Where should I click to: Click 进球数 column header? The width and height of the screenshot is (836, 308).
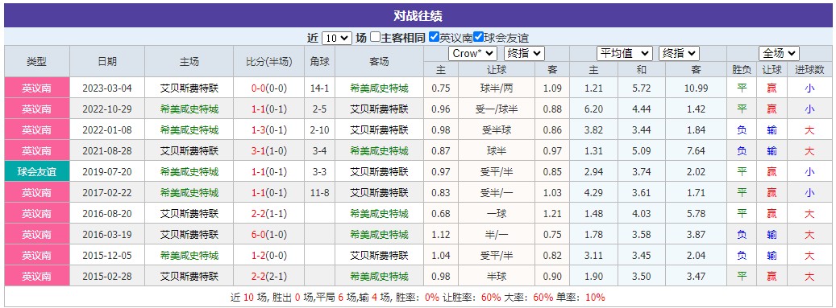point(809,69)
